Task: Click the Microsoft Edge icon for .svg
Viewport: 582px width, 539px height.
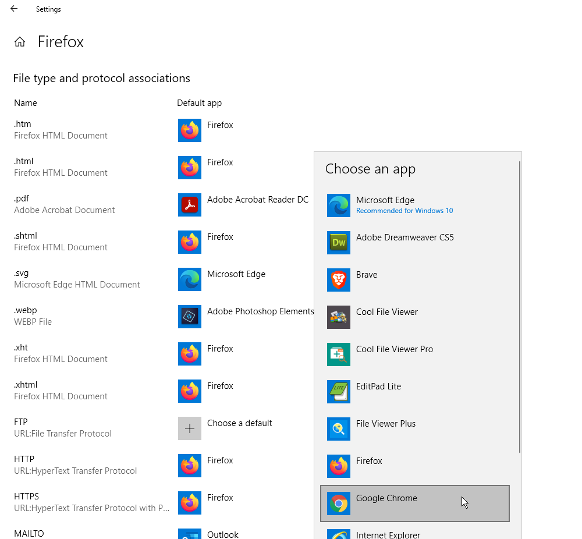Action: (190, 279)
